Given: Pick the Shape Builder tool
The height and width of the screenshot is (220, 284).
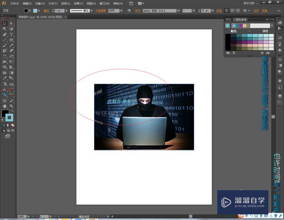Looking at the screenshot, I should tap(5, 67).
